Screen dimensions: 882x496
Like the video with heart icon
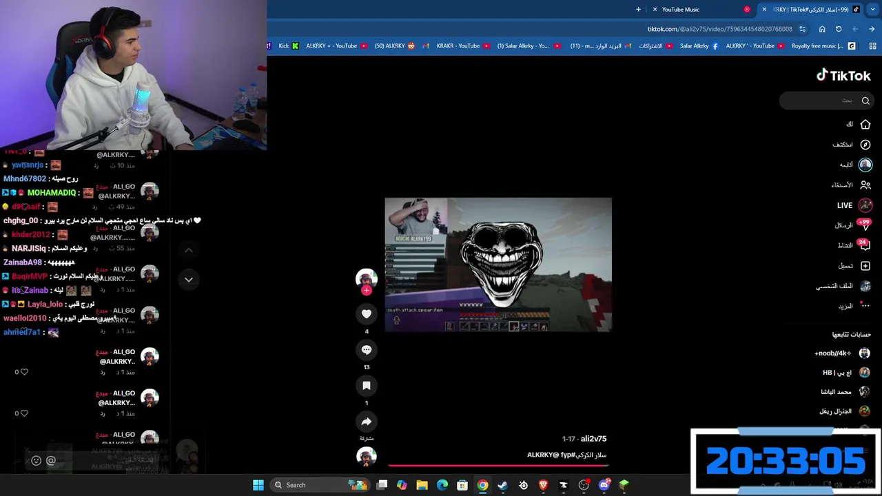367,314
